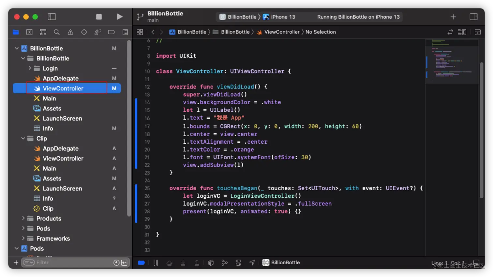Expand the Login folder
493x277 pixels.
pos(30,68)
